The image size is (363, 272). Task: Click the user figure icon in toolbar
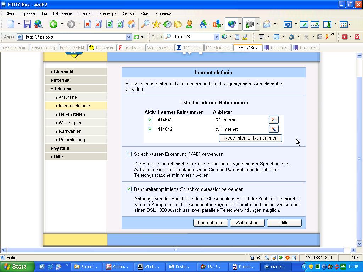189,24
